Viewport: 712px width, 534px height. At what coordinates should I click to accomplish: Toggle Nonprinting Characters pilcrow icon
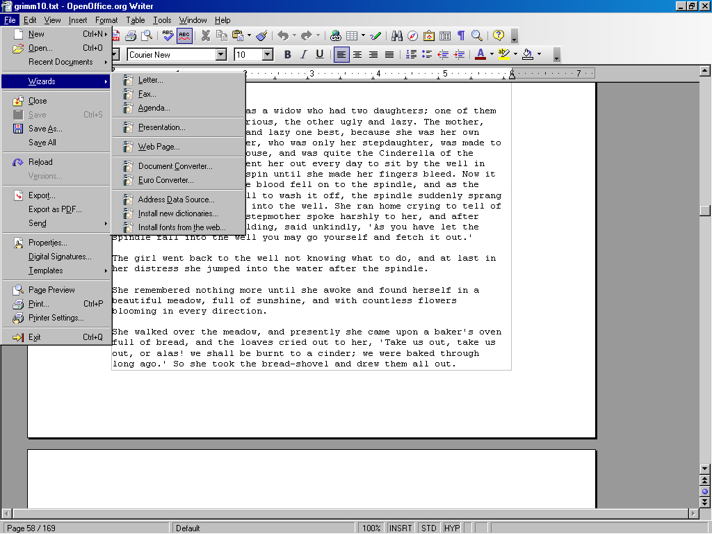pos(461,35)
